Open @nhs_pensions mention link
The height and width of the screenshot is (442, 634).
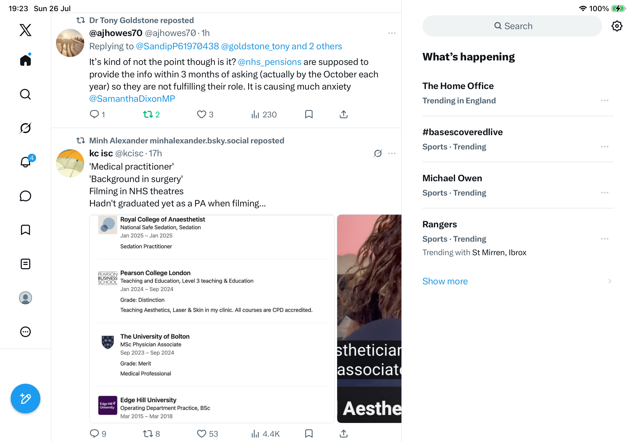[x=269, y=62]
